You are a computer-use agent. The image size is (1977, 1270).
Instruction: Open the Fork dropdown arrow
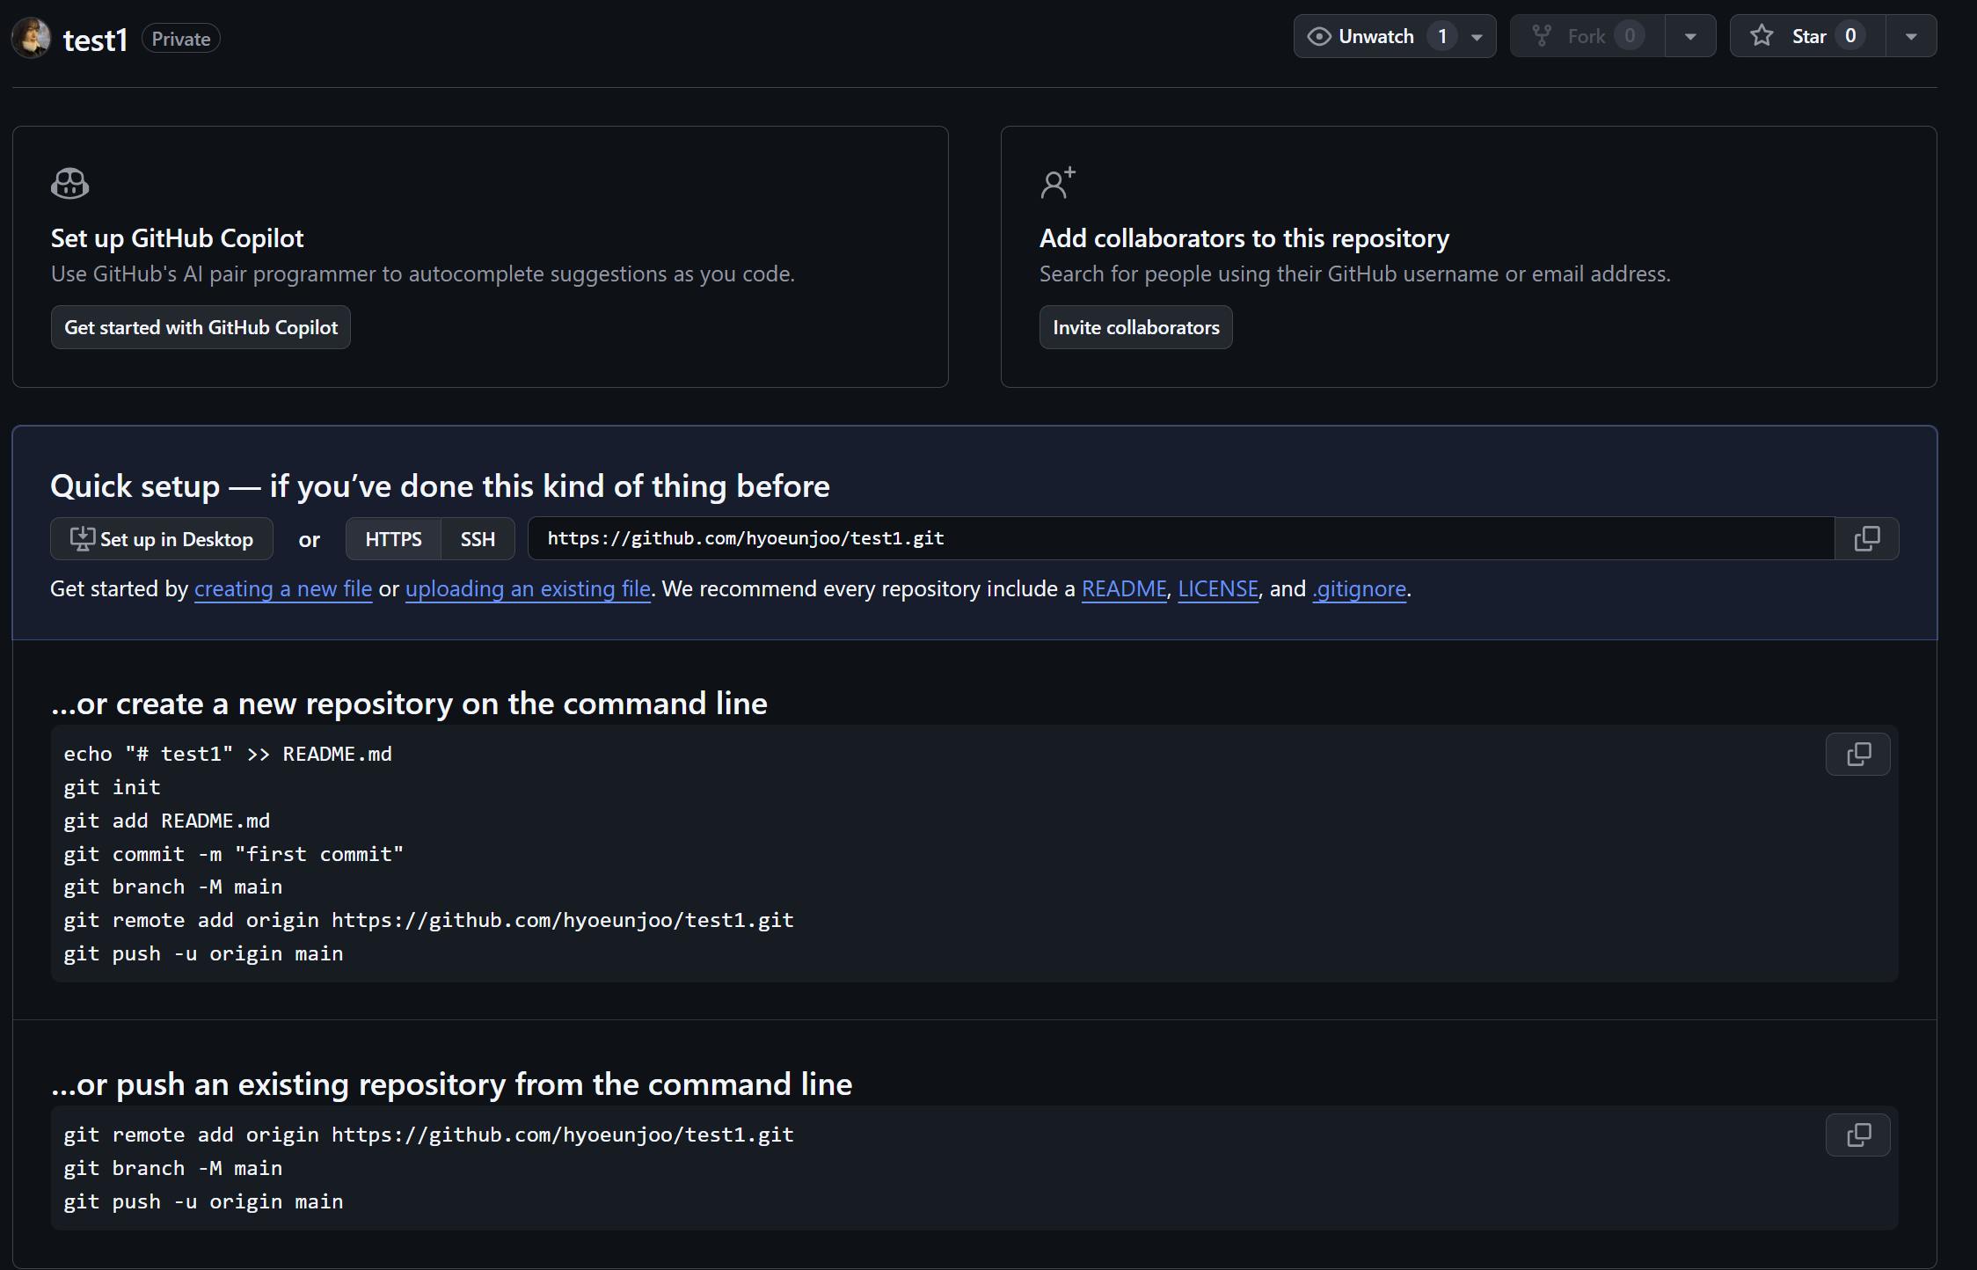point(1690,37)
